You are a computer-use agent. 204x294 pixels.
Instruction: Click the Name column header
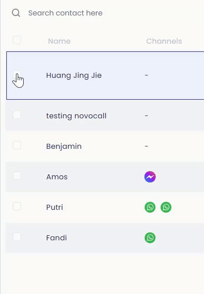click(x=59, y=41)
